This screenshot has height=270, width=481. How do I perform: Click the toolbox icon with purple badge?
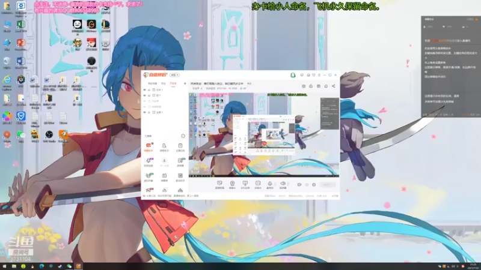pyautogui.click(x=149, y=162)
